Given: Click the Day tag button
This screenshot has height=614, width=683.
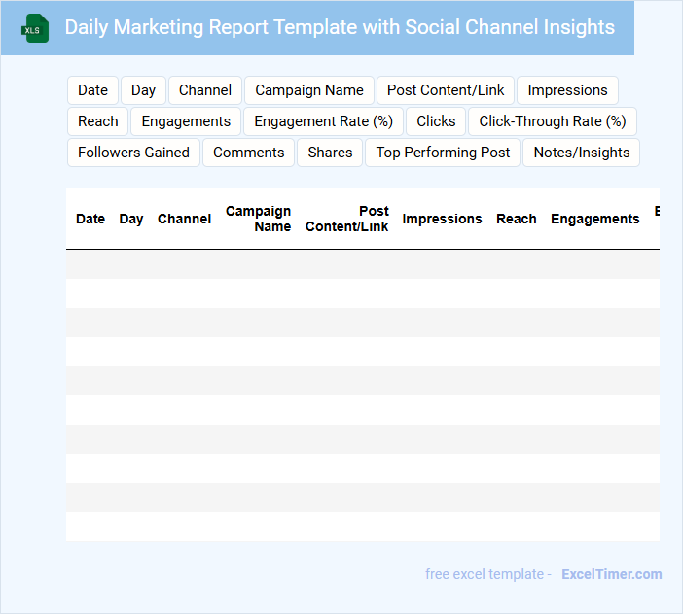Looking at the screenshot, I should coord(143,90).
